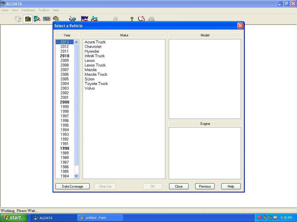Screen dimensions: 297x222
Task: Select year 2010
Action: pyautogui.click(x=64, y=56)
